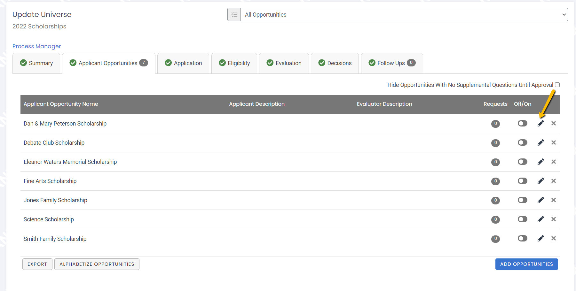
Task: Click the Off/On column header
Action: pyautogui.click(x=523, y=104)
